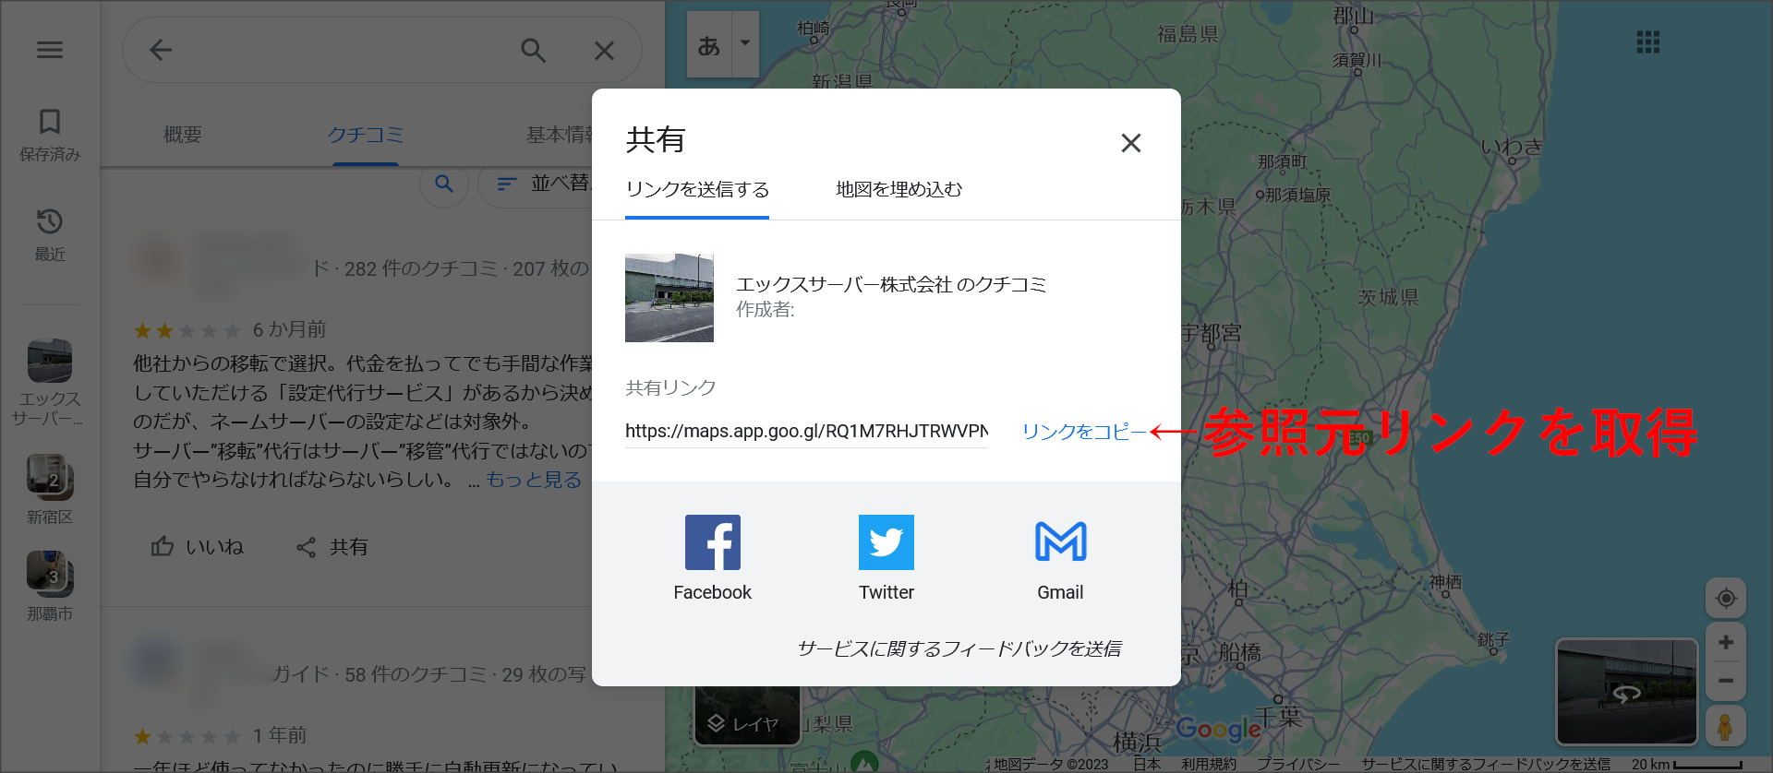Click 利用規約 link in map footer
1773x773 pixels.
coord(1208,764)
